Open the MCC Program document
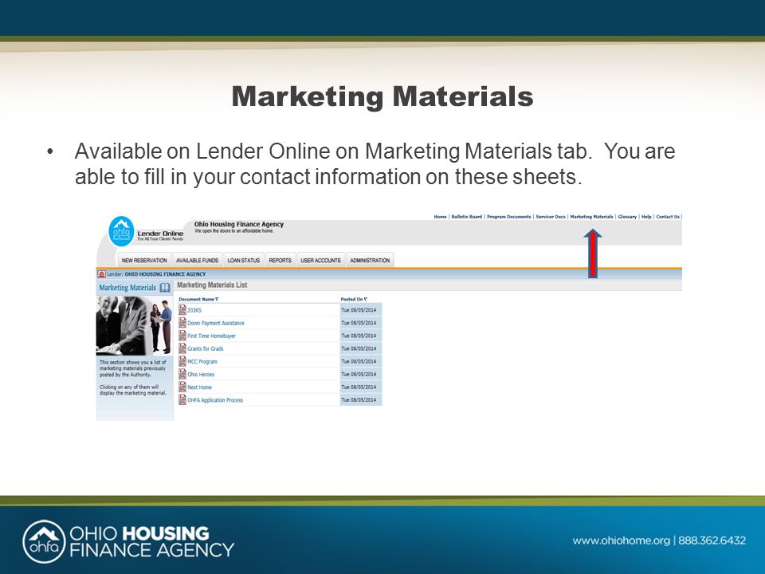 (202, 362)
